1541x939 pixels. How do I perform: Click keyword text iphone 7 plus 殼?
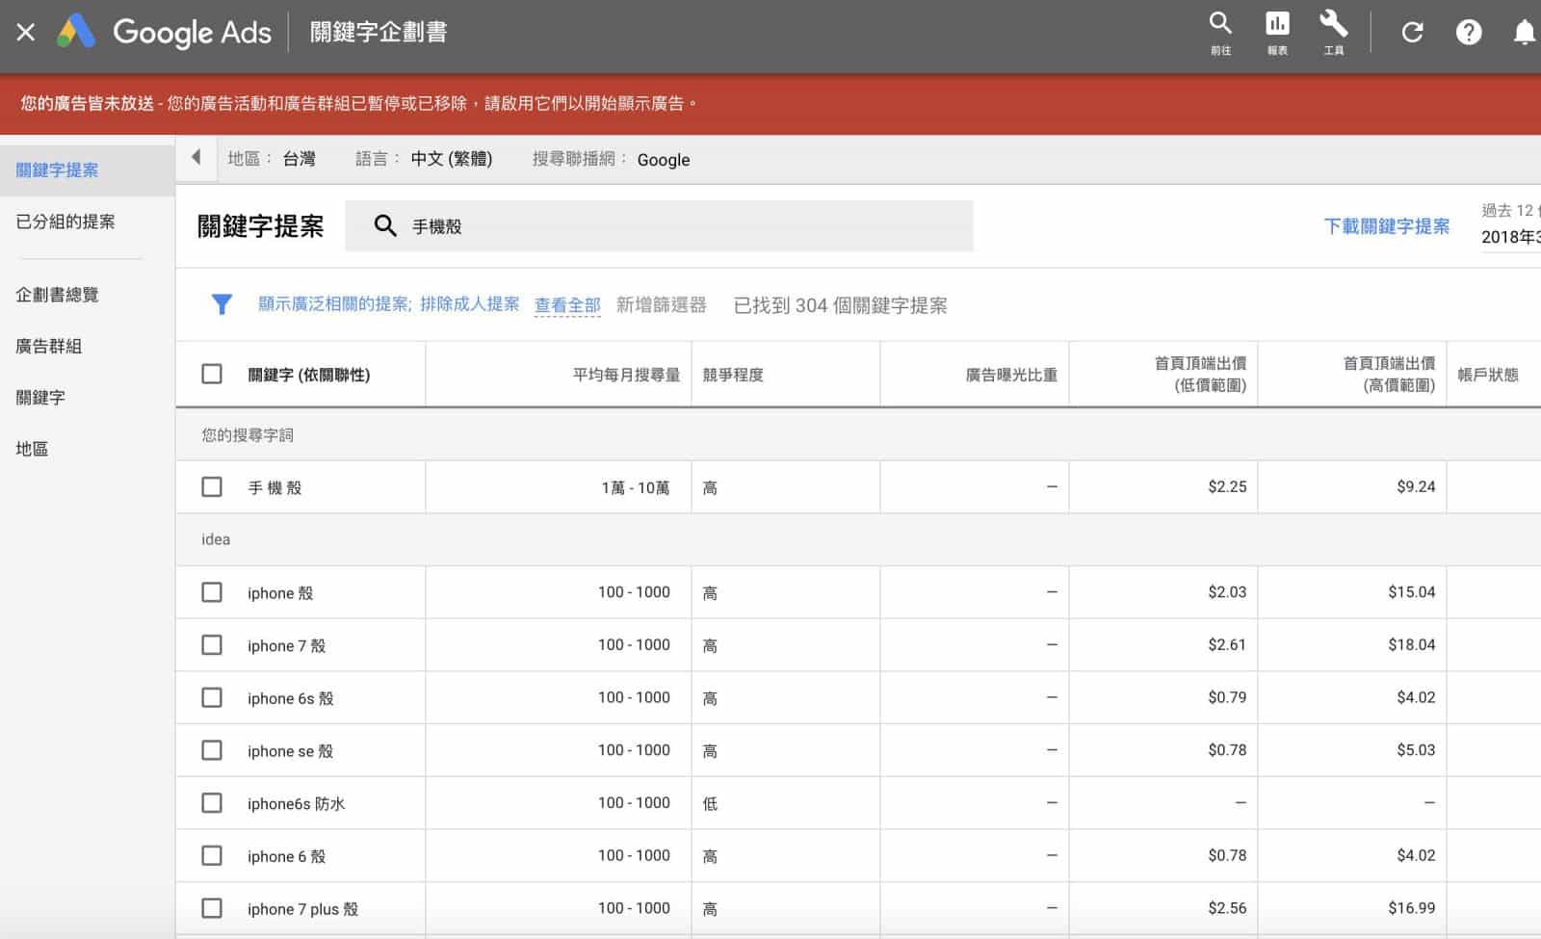(x=302, y=909)
